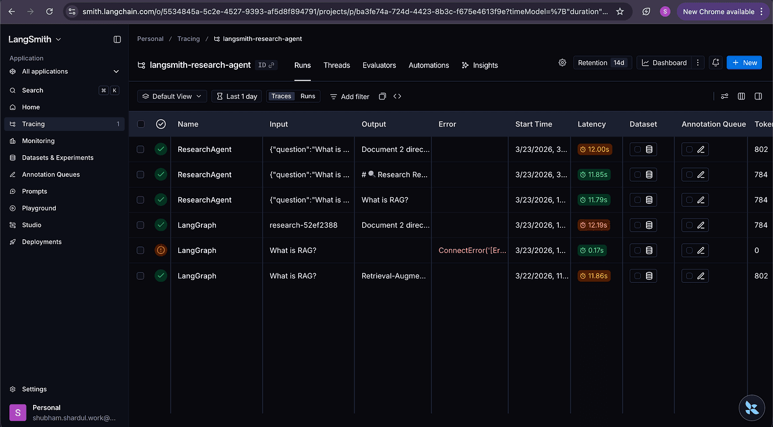Check the 11.85s ResearchAgent run row

click(140, 175)
